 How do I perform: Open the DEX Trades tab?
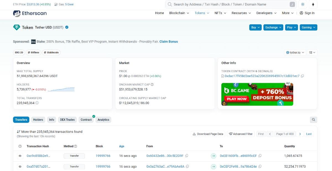point(67,120)
